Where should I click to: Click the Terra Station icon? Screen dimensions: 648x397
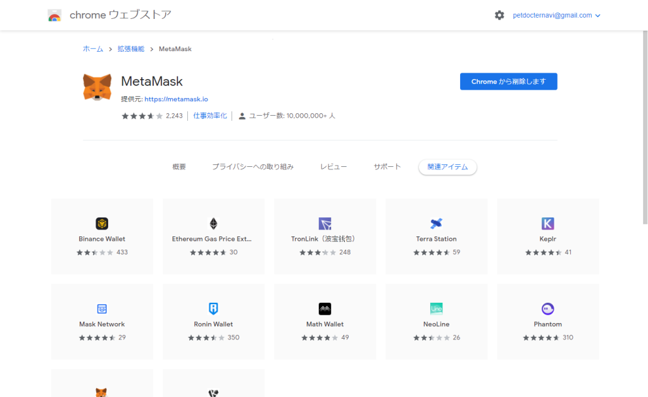tap(437, 223)
